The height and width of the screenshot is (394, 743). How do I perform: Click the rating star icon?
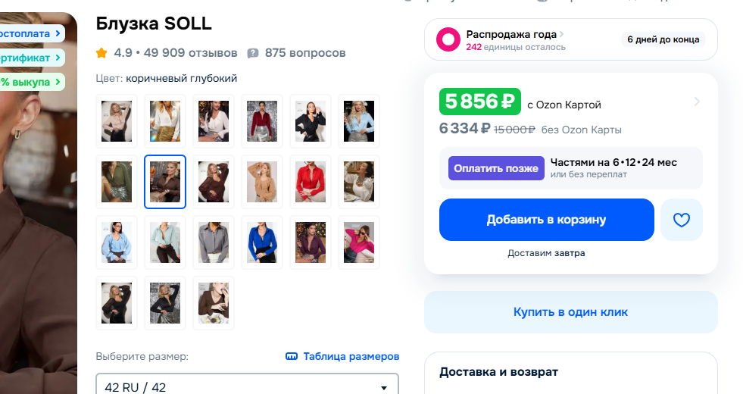click(101, 53)
